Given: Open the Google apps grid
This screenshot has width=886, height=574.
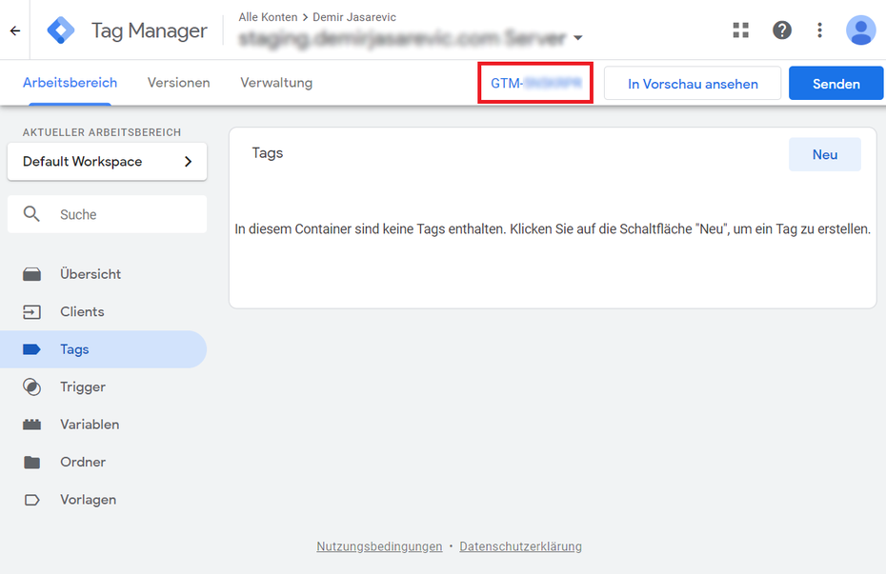Looking at the screenshot, I should click(x=741, y=30).
